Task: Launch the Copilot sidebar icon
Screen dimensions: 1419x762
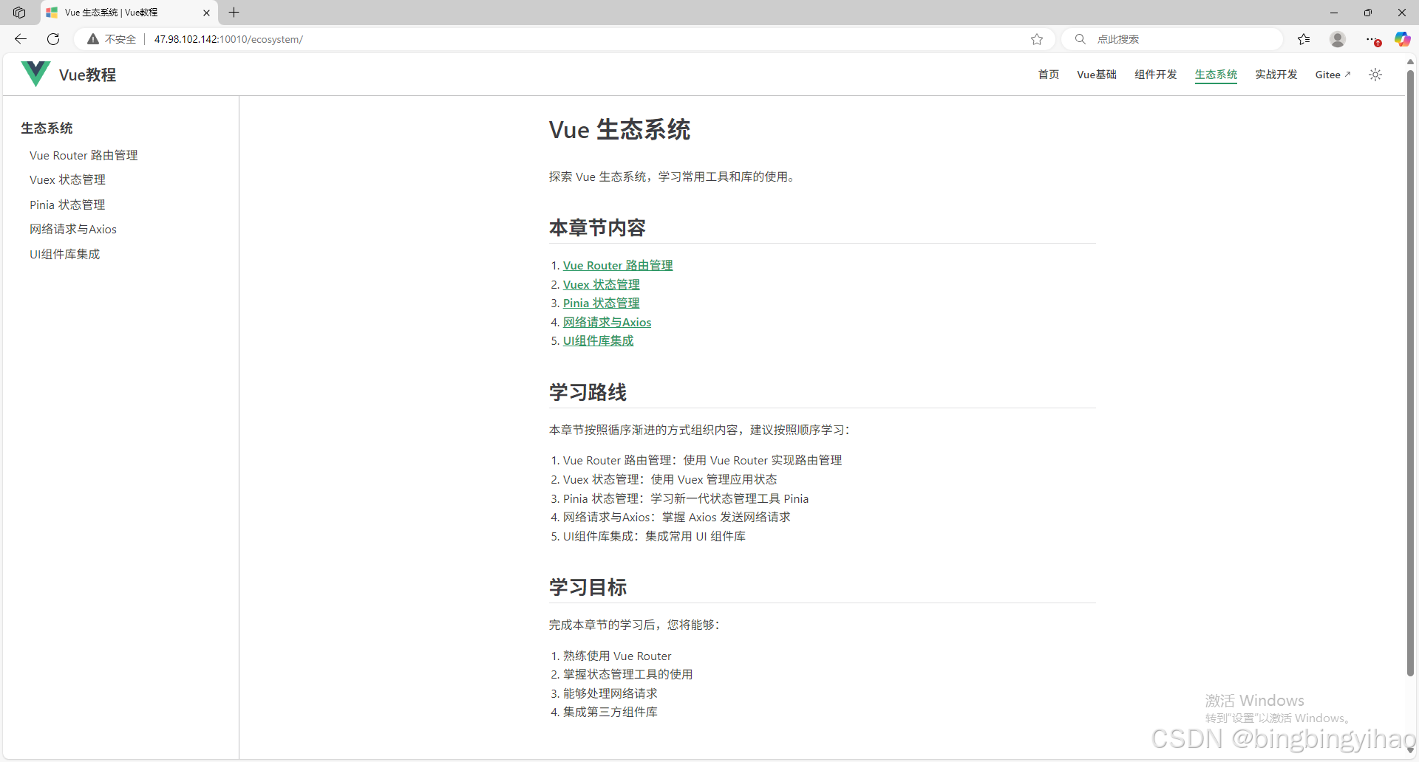Action: click(x=1402, y=39)
